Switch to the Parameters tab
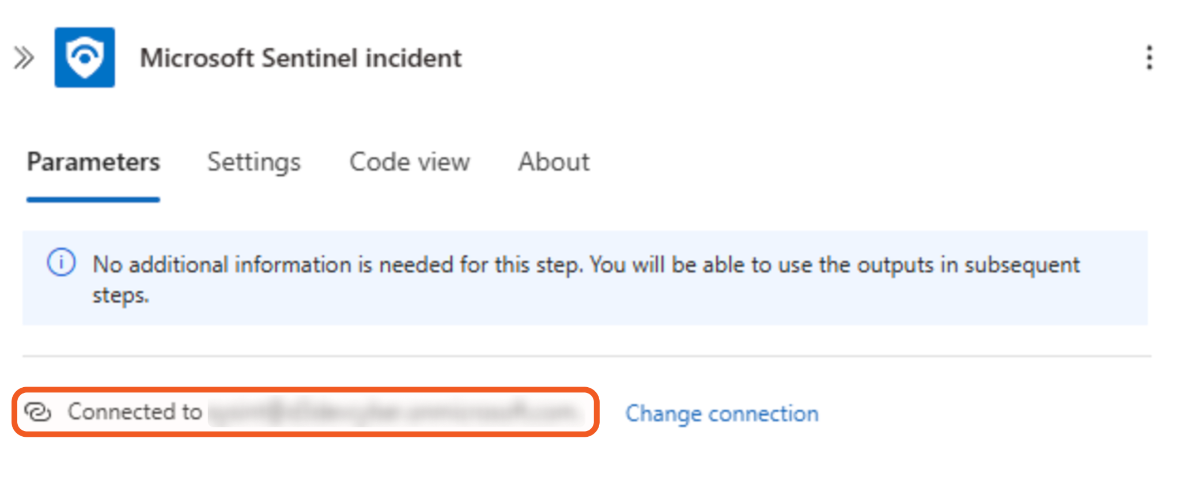 pyautogui.click(x=93, y=162)
